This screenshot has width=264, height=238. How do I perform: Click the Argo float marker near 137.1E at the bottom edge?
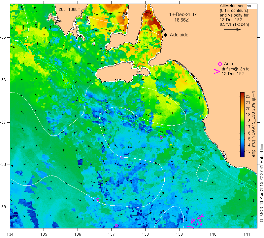[x=116, y=225]
